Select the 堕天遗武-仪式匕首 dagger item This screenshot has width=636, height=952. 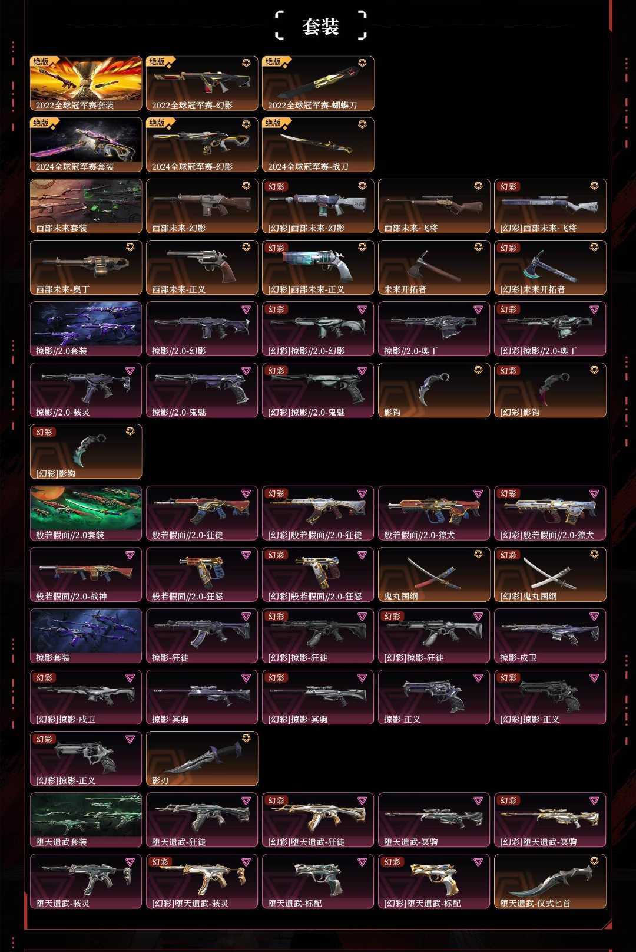point(550,881)
